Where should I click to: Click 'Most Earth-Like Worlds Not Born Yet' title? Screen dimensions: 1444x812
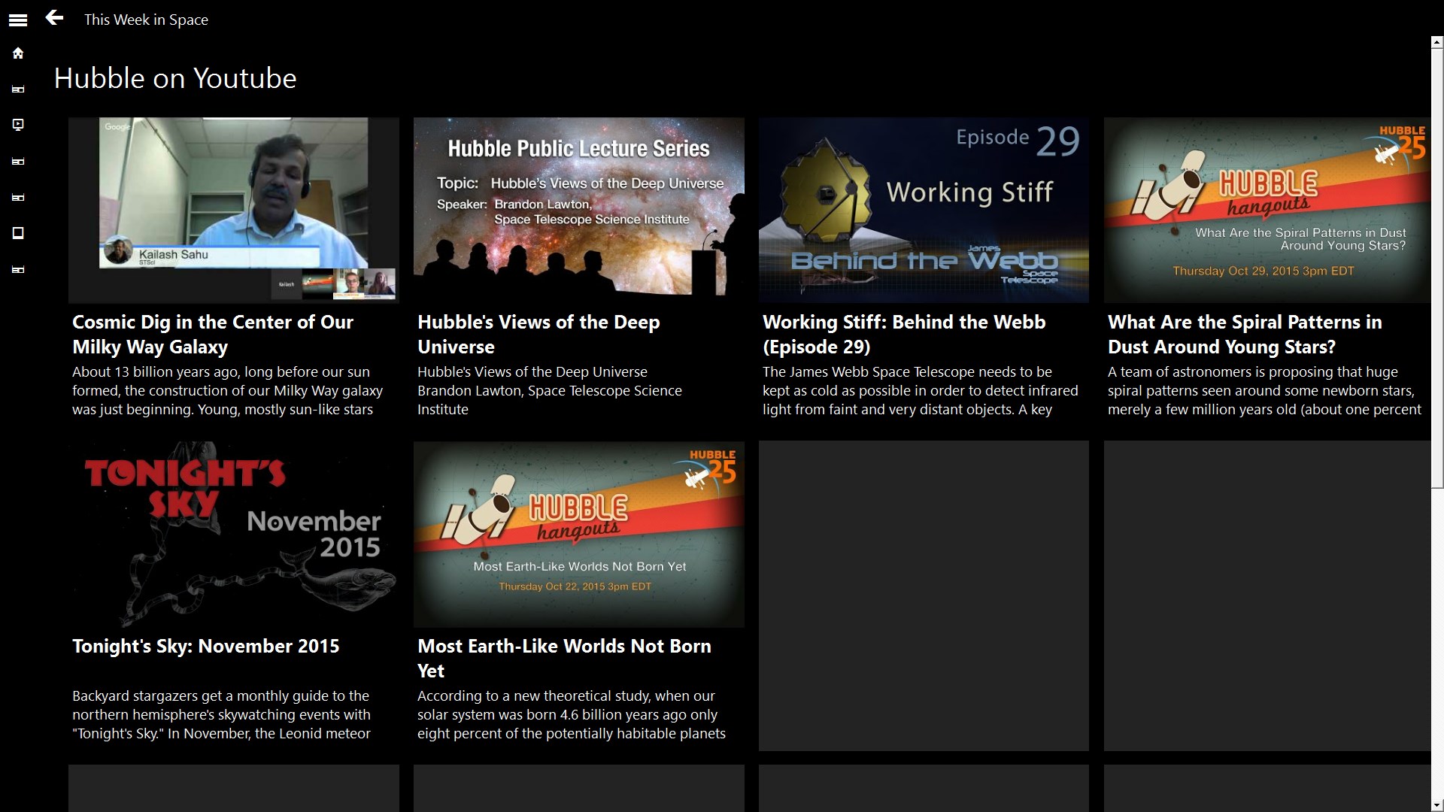coord(564,658)
